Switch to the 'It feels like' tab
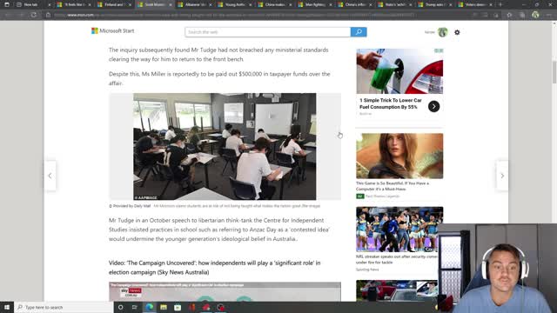Screen dimensions: 557x313 click(x=73, y=4)
